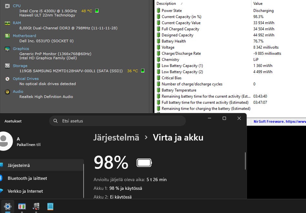Click the battery icon beside Voltage
The width and height of the screenshot is (306, 213).
click(x=158, y=47)
